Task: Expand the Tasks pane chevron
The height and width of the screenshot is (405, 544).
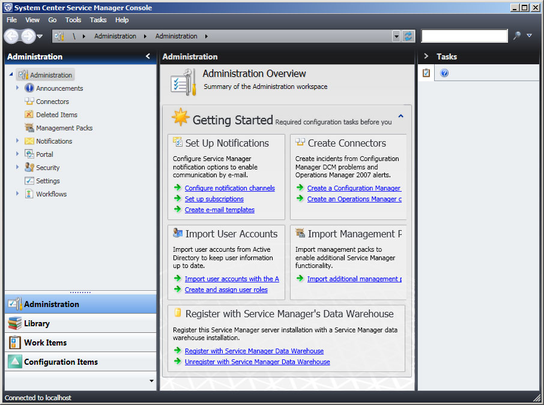Action: click(x=426, y=56)
